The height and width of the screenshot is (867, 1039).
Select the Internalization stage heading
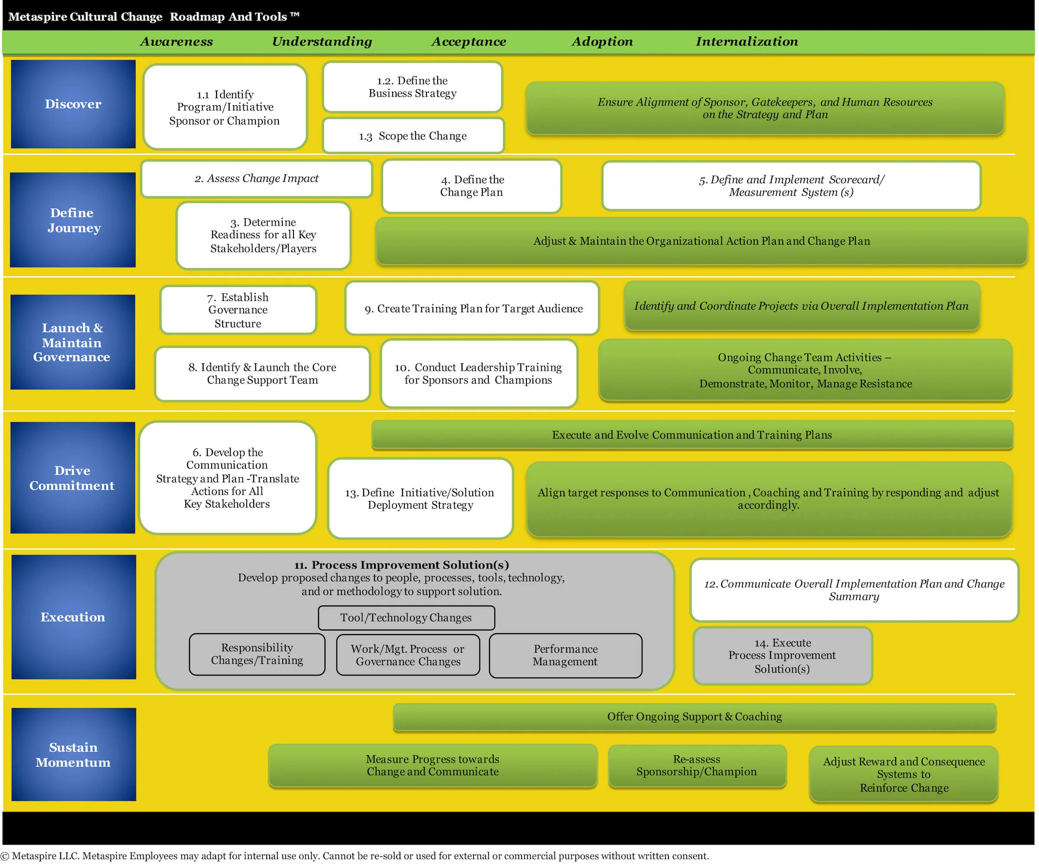coord(747,42)
